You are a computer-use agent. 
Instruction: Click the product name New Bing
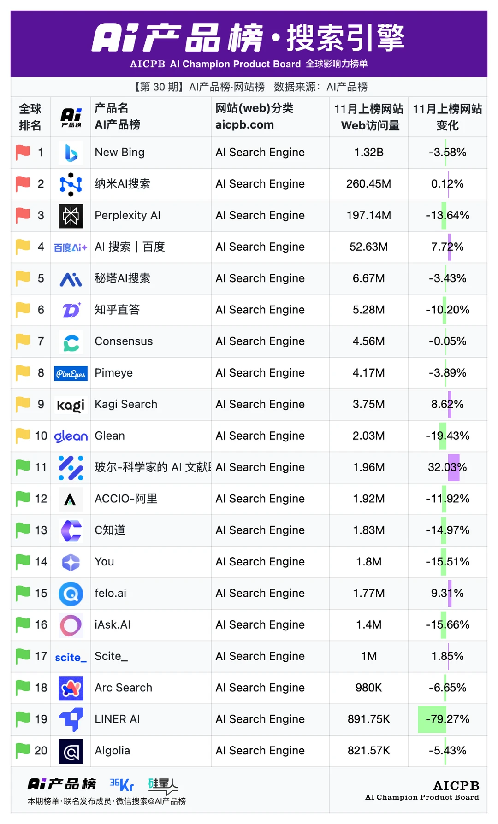pyautogui.click(x=119, y=152)
